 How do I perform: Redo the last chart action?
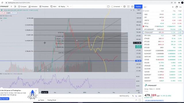click(x=71, y=7)
